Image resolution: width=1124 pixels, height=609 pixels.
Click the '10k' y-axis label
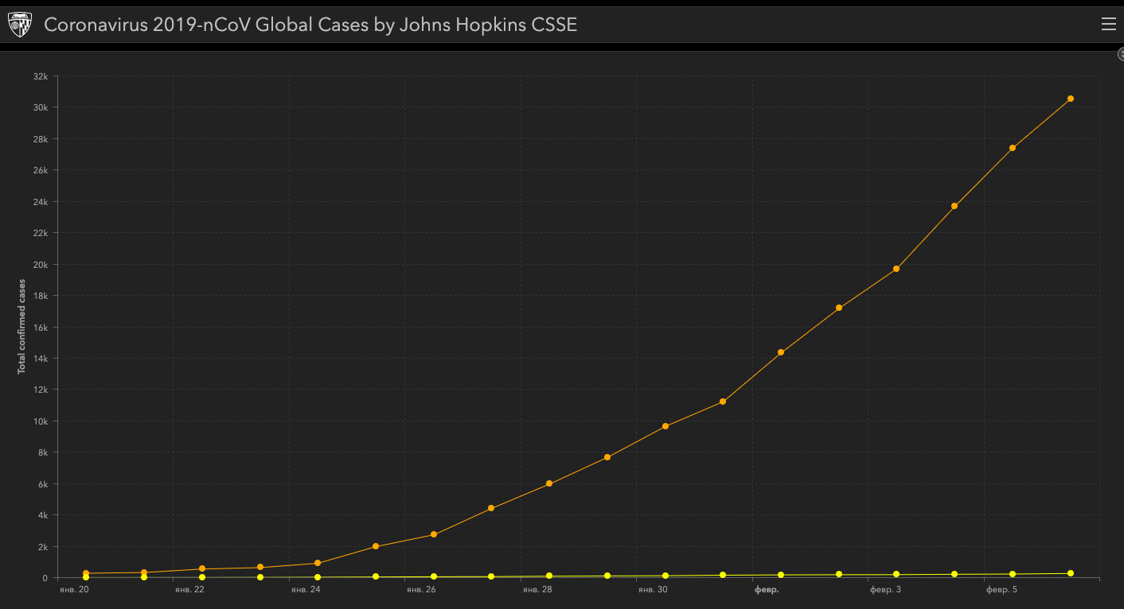click(x=41, y=421)
